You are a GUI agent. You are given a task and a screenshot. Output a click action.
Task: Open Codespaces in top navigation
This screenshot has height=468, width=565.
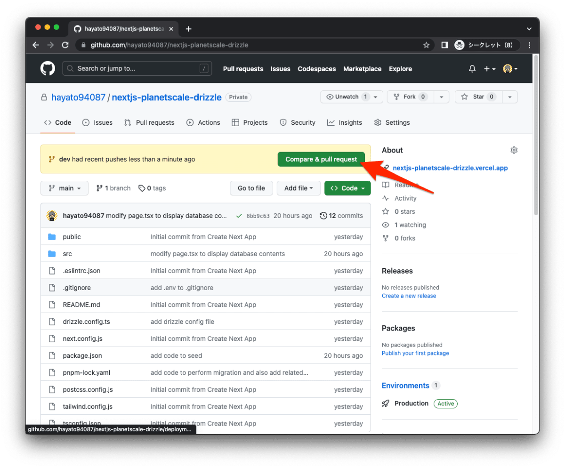[x=317, y=69]
